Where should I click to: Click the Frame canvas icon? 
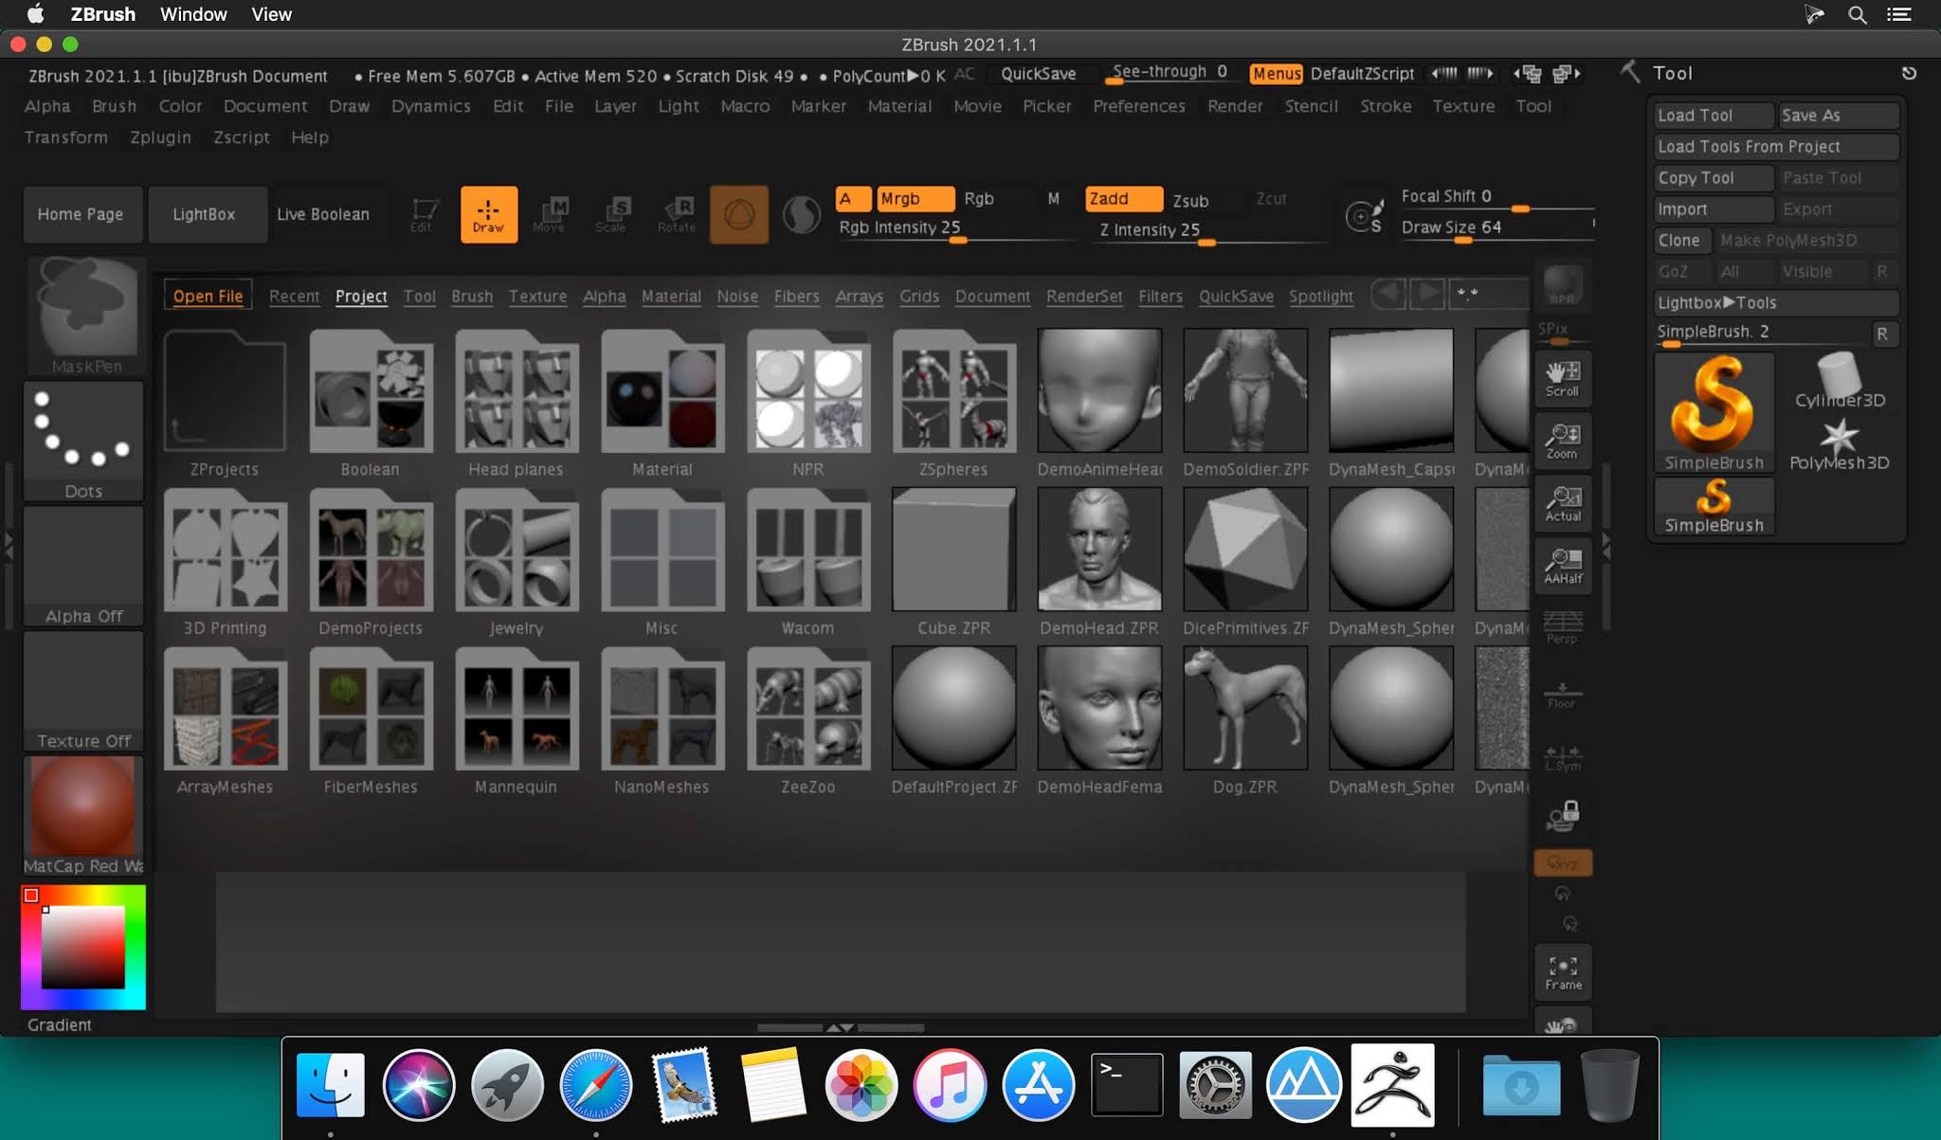click(1562, 971)
